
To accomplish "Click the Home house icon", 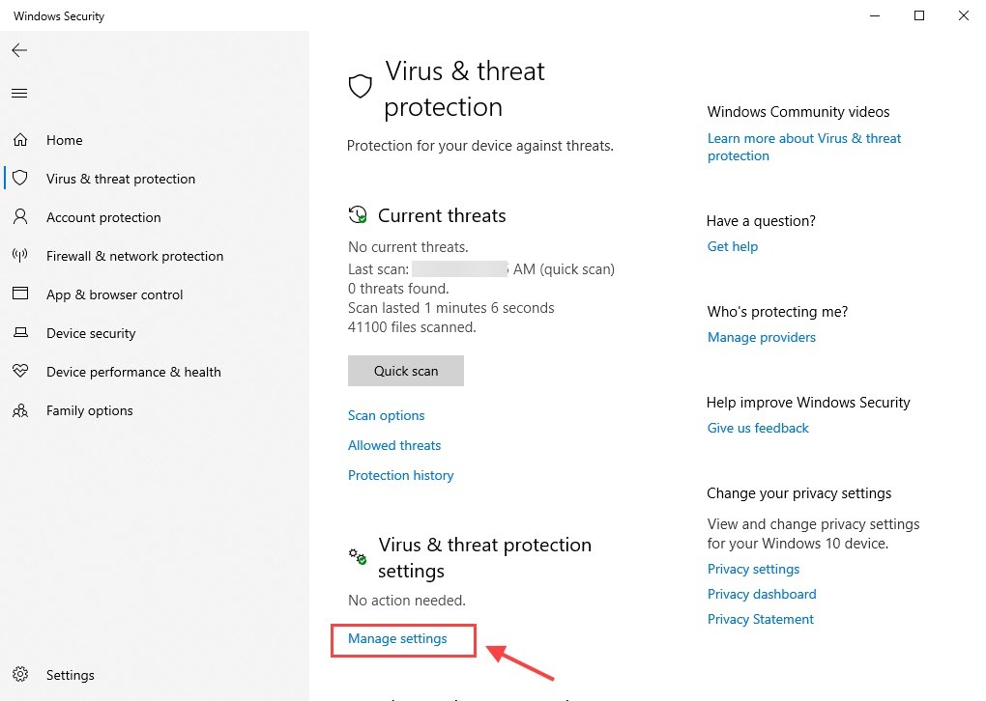I will [x=19, y=140].
